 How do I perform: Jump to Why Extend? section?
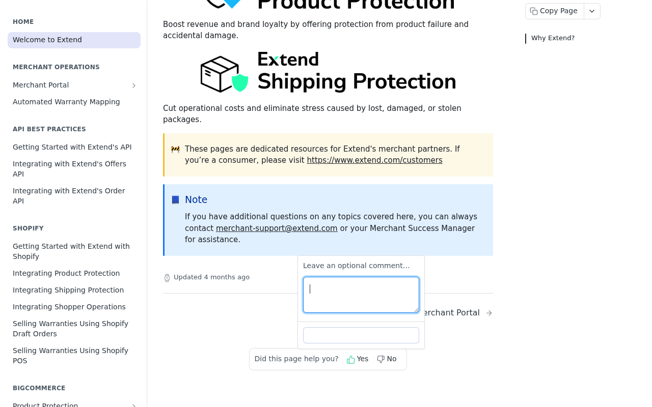point(553,38)
